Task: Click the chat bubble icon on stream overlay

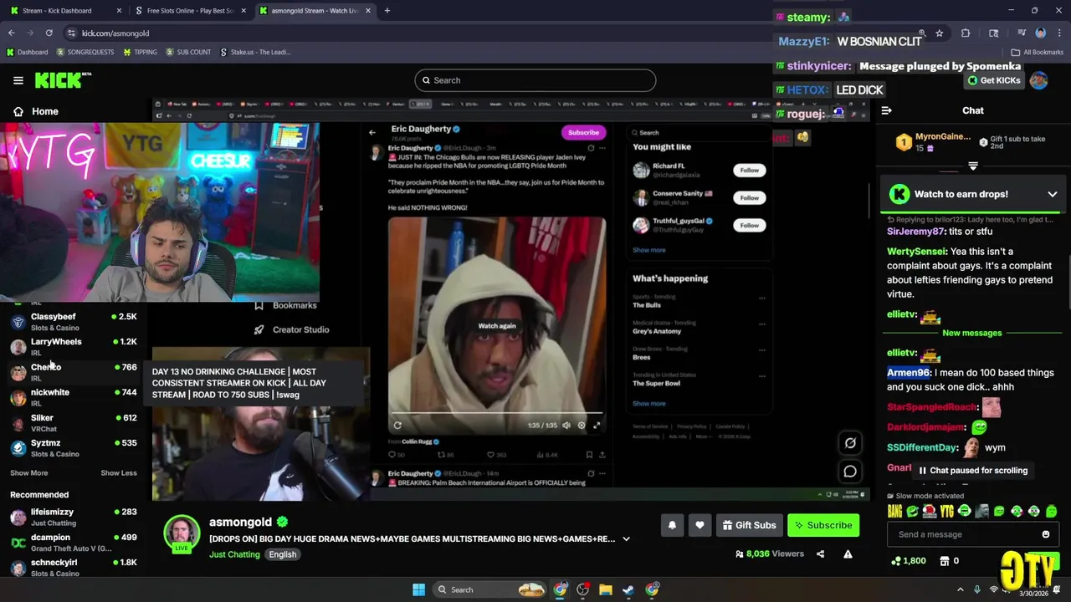Action: tap(850, 472)
